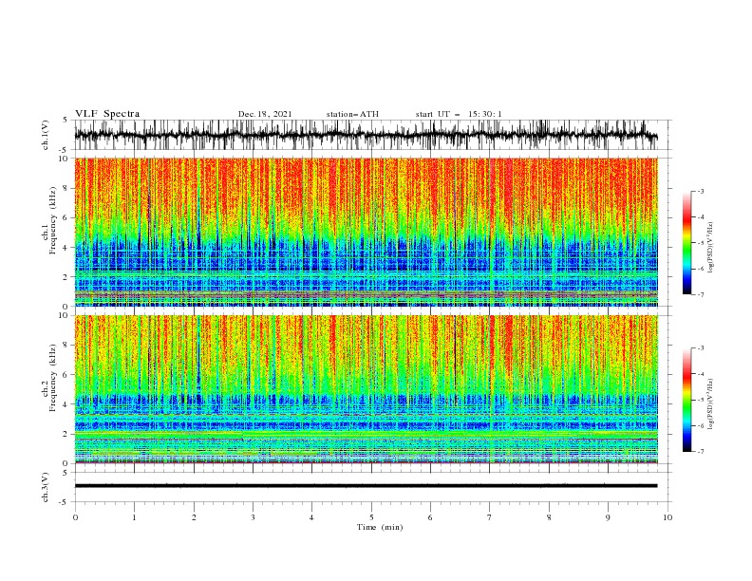The image size is (752, 581).
Task: Click the time axis tick label "10"
Action: (667, 517)
